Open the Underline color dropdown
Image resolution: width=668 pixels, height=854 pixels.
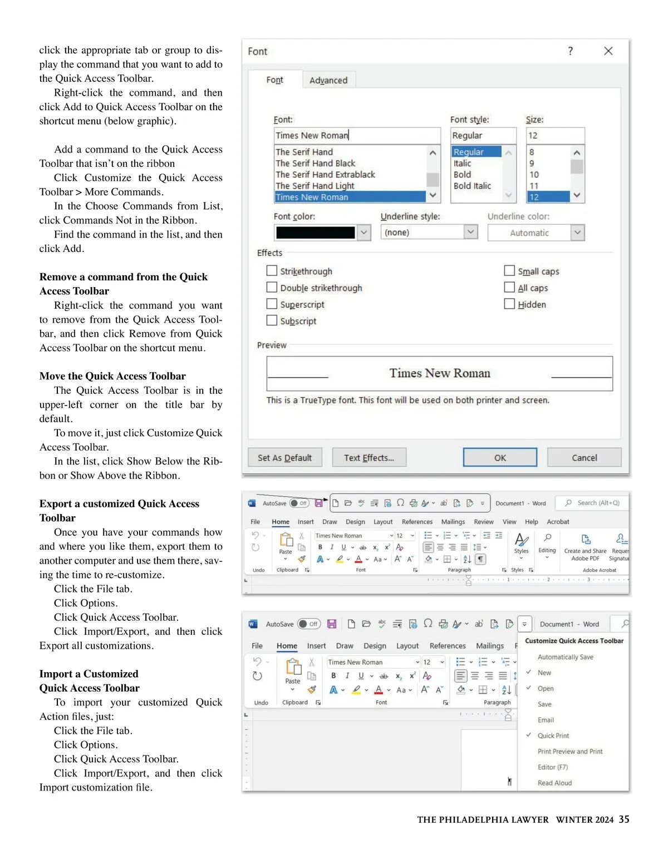pos(578,233)
